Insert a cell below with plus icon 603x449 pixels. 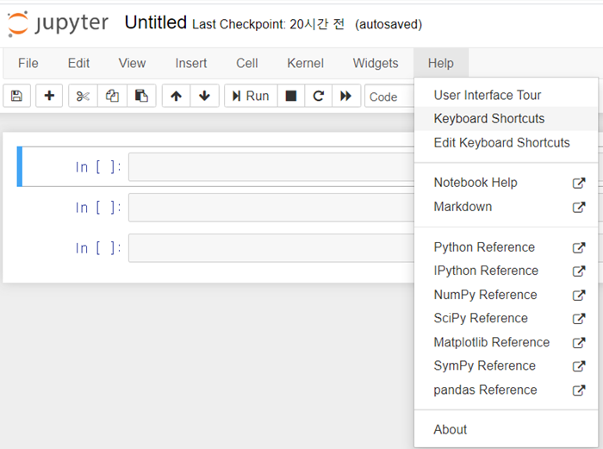[49, 96]
